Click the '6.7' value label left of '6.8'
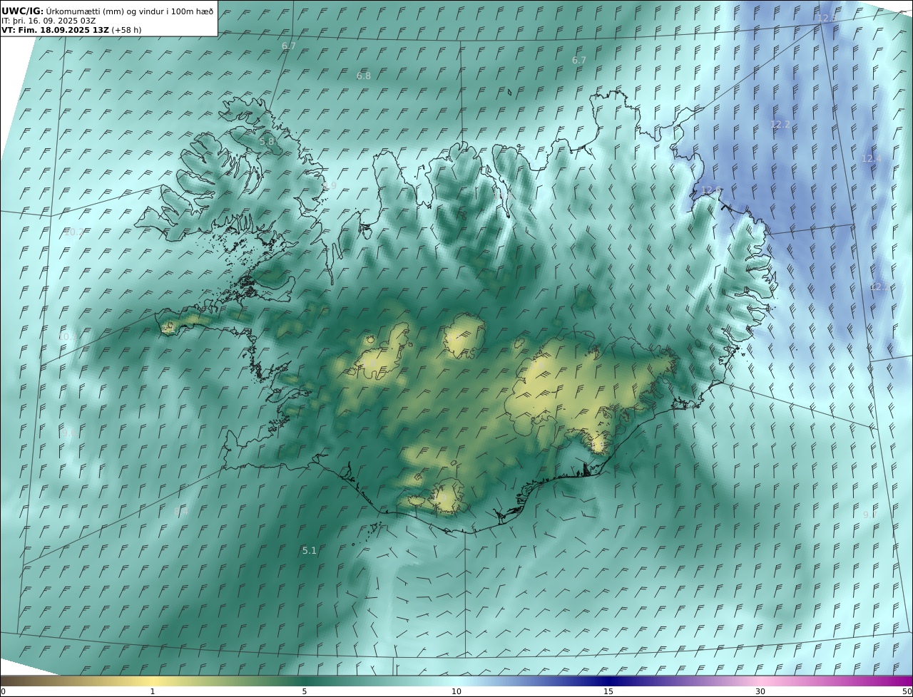913x697 pixels. [288, 46]
